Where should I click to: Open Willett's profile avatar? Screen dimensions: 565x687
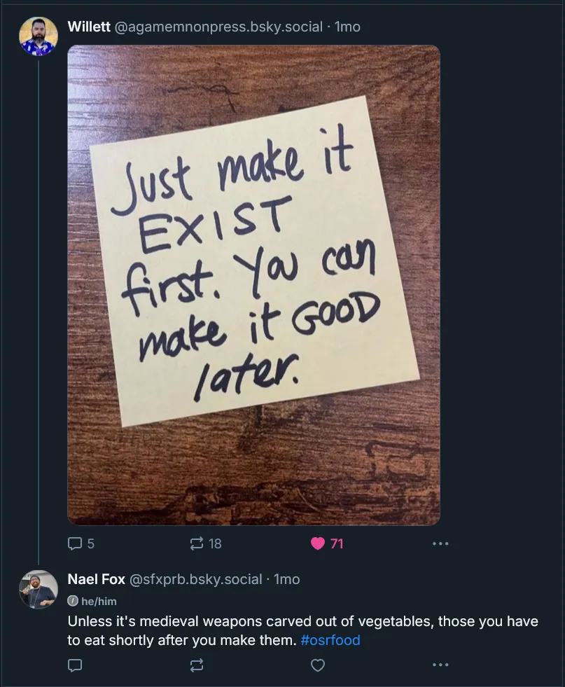(38, 36)
